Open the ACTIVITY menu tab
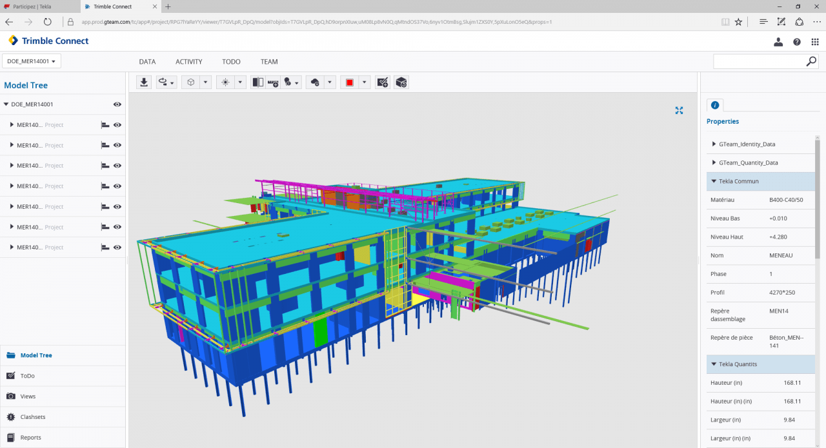The width and height of the screenshot is (826, 448). coord(188,62)
